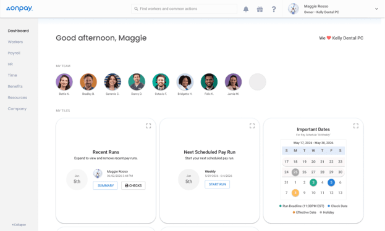Click the Start Run button
The image size is (385, 231).
(218, 184)
